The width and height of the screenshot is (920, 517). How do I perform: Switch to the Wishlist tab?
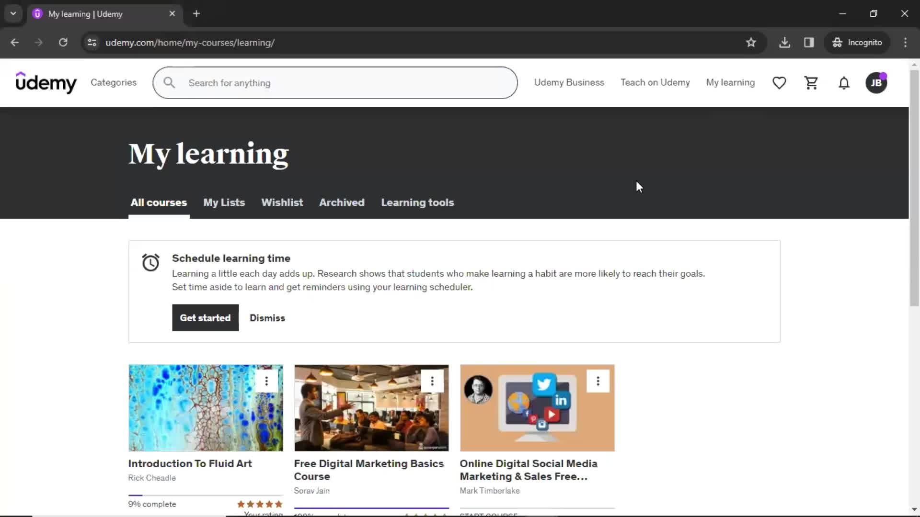tap(282, 202)
